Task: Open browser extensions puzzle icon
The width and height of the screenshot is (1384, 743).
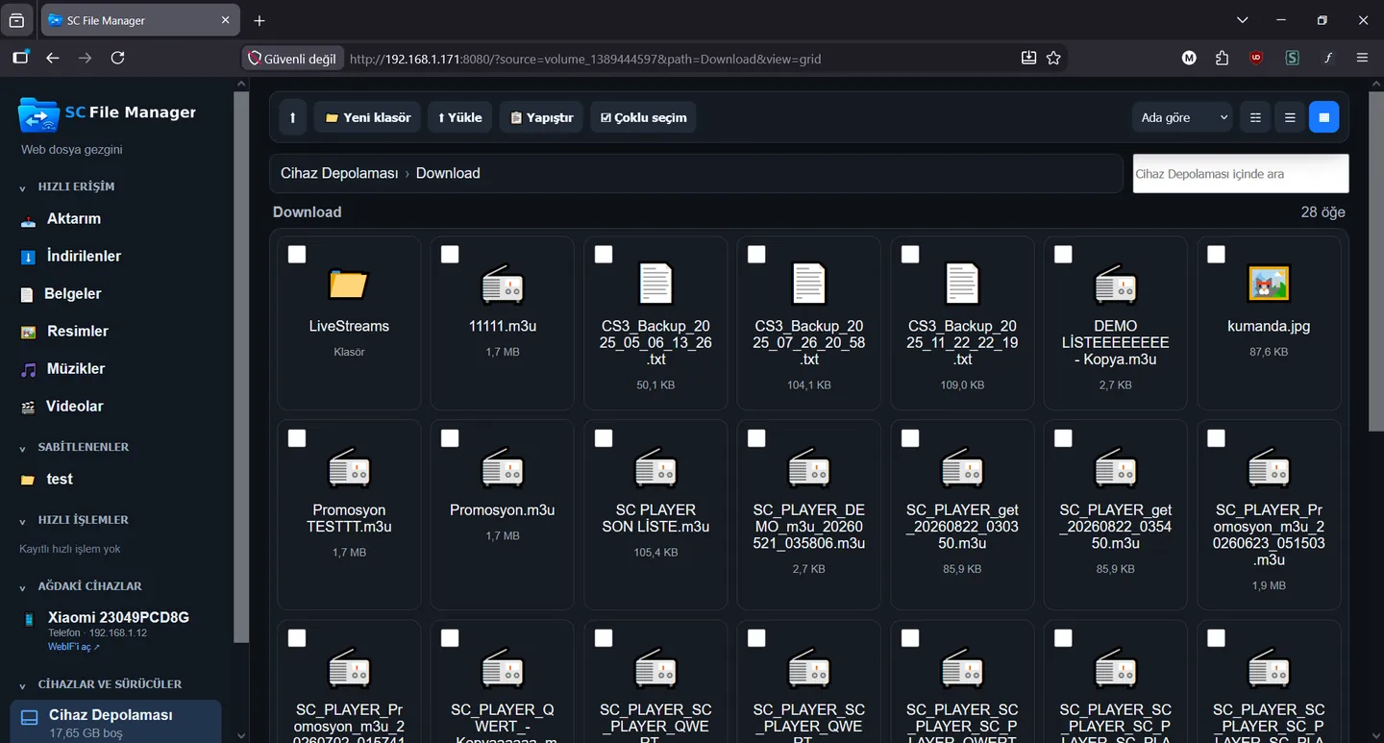Action: coord(1222,59)
